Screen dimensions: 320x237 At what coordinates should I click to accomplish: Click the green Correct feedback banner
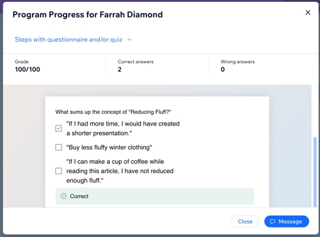[155, 196]
